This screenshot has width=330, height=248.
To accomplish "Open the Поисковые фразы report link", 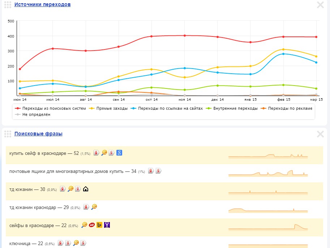I will click(38, 134).
